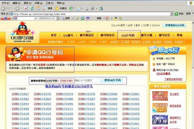This screenshot has width=194, height=129.
Task: Open the History globe-clock icon
Action: click(x=71, y=8)
